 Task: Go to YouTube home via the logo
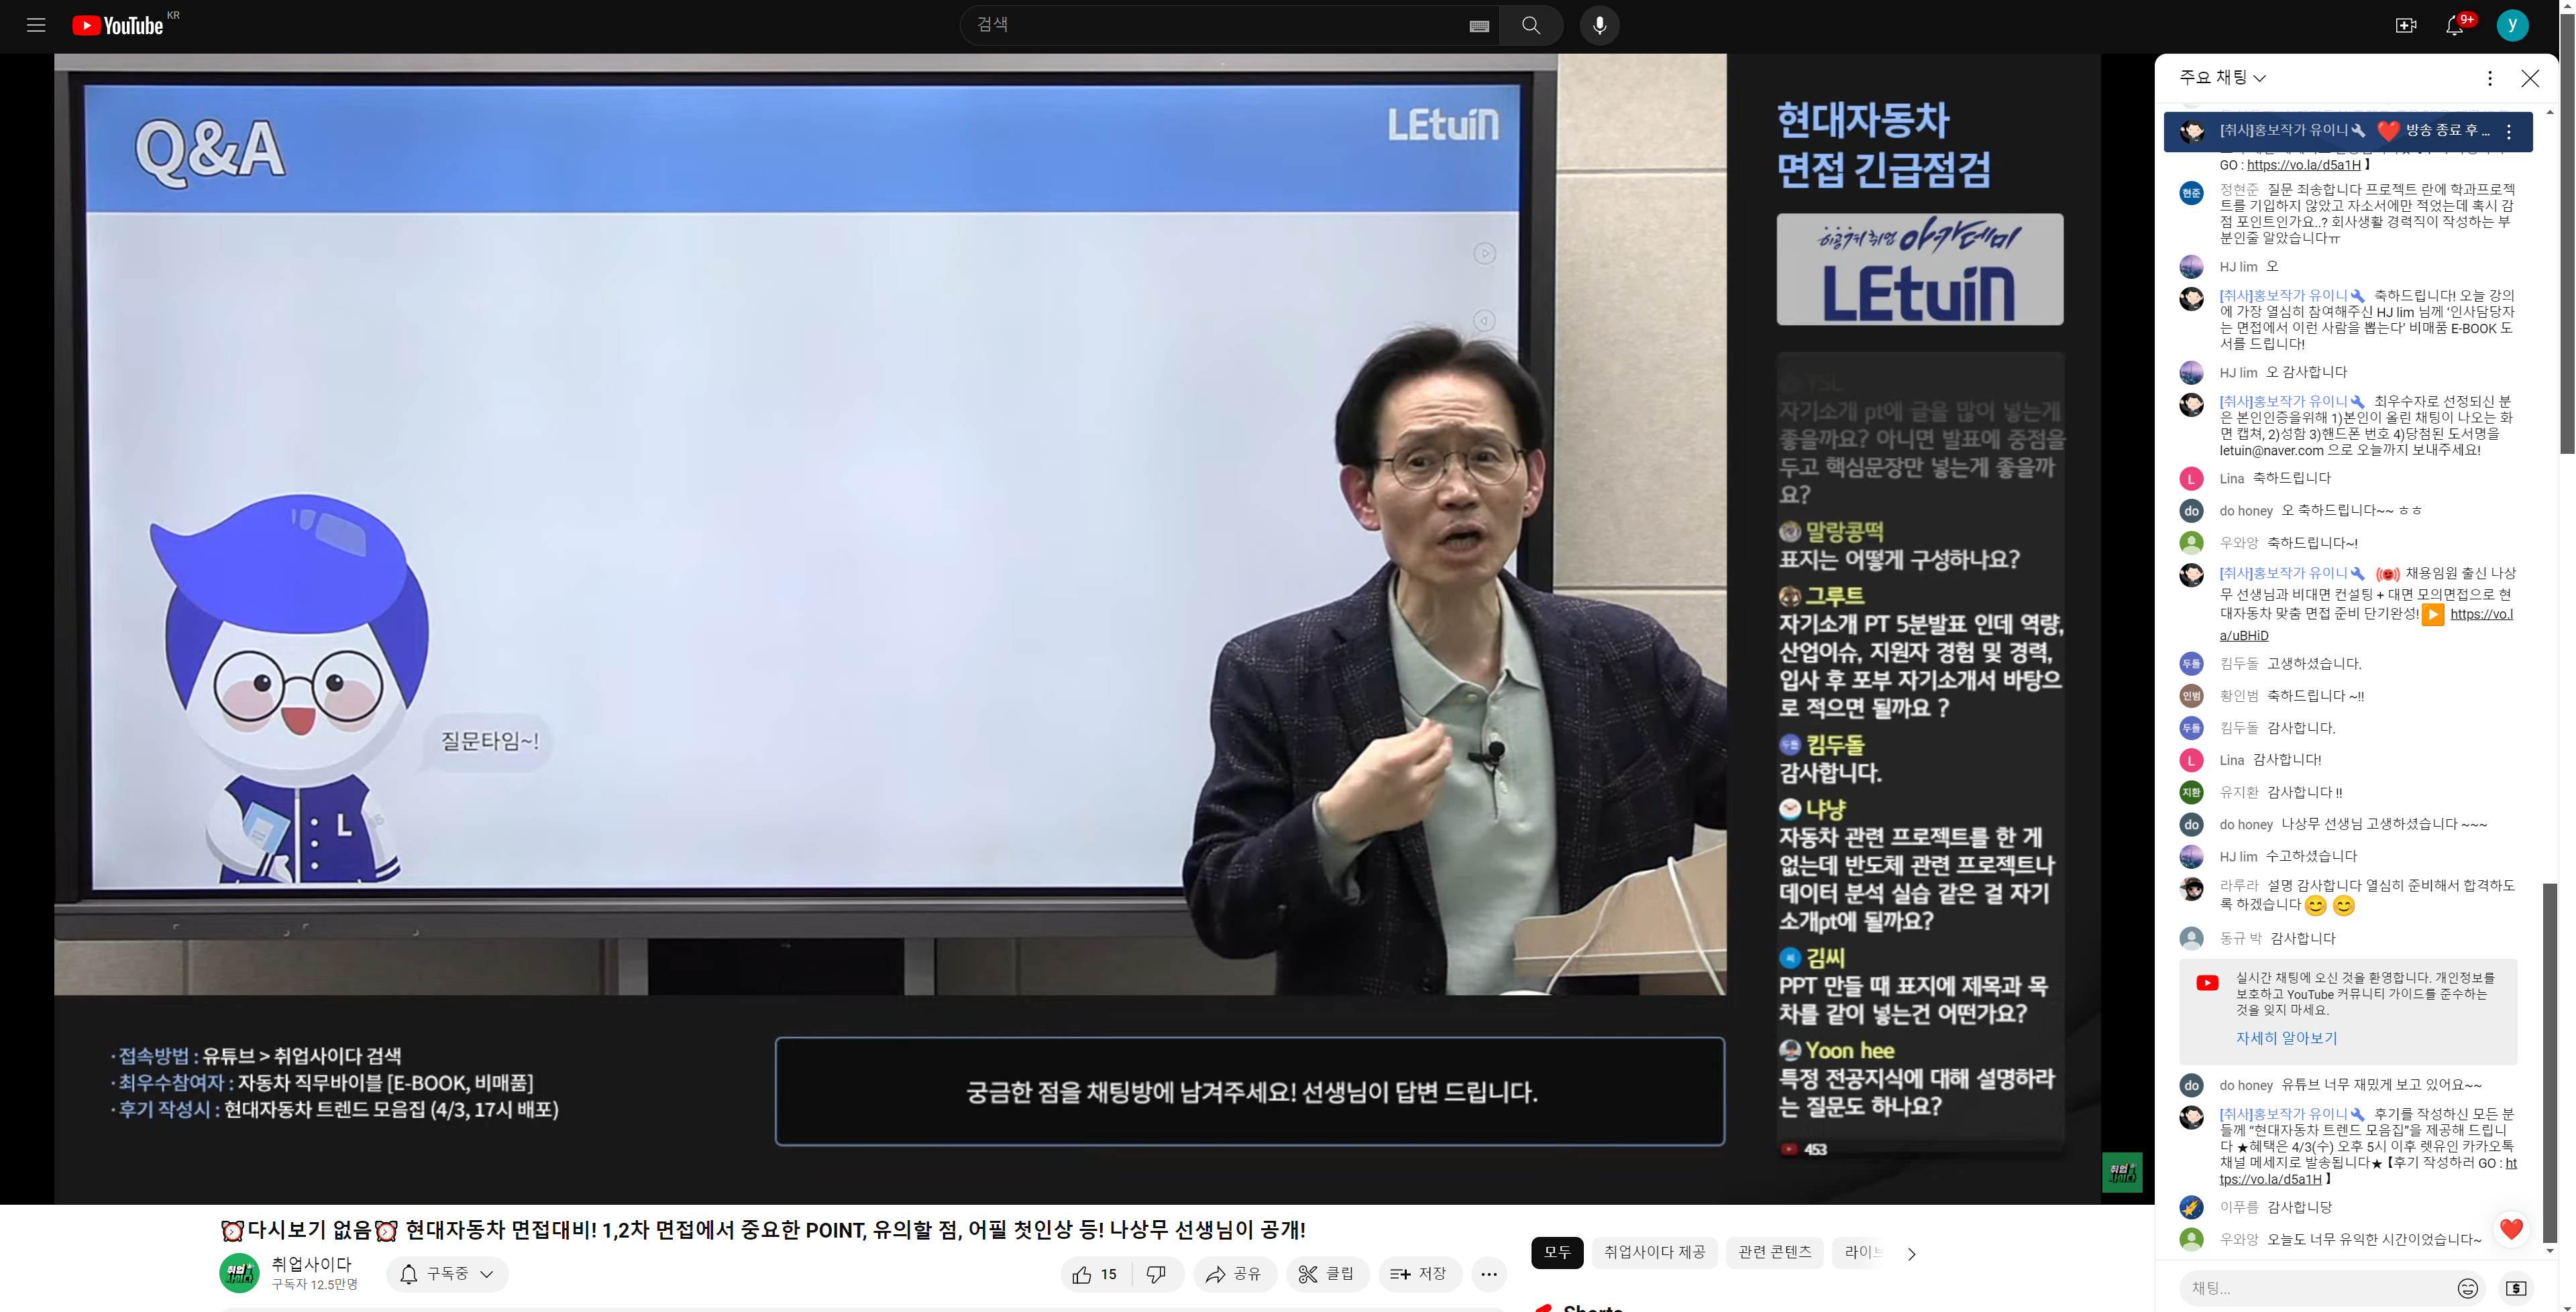[x=118, y=25]
